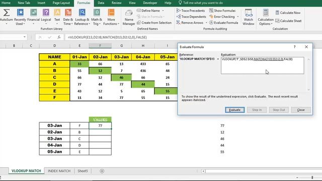
Task: Select the 05-Jan lookup row label
Action: point(55,152)
